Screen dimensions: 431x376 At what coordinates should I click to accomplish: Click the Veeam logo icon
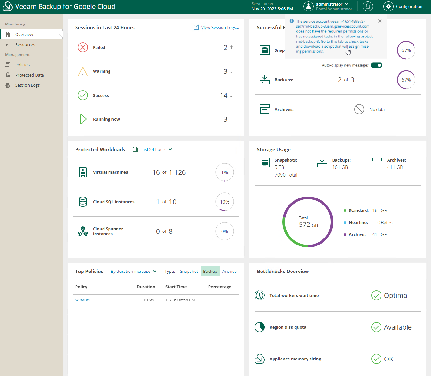click(7, 6)
